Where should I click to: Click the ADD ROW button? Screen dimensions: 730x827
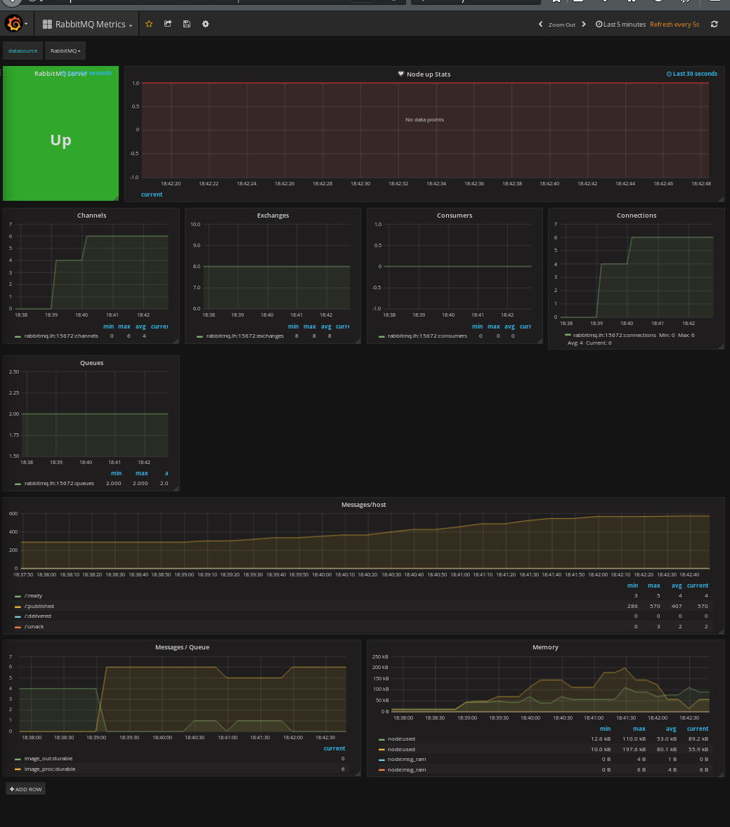[26, 789]
